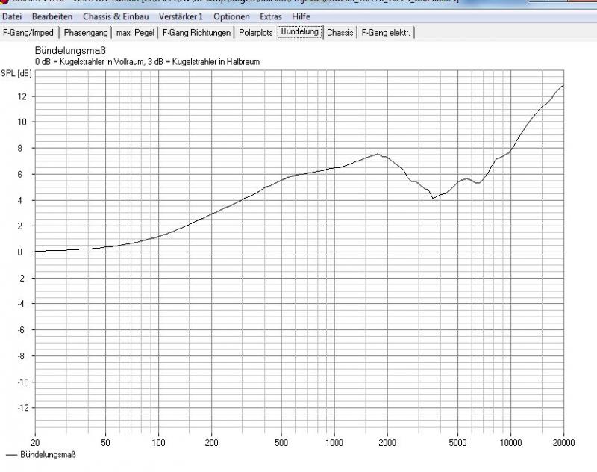Open the Hilfe menu
The width and height of the screenshot is (597, 472).
tap(301, 16)
